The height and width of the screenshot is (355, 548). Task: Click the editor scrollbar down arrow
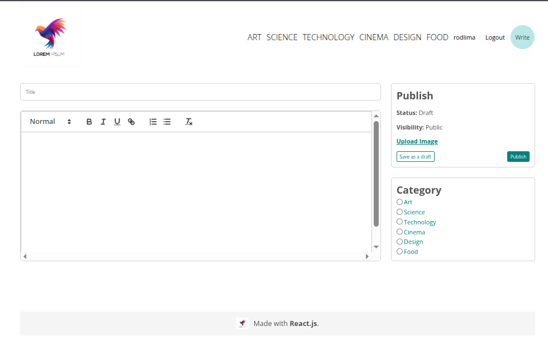coord(376,247)
